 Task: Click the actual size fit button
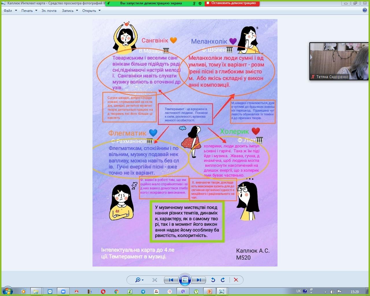pos(155,280)
